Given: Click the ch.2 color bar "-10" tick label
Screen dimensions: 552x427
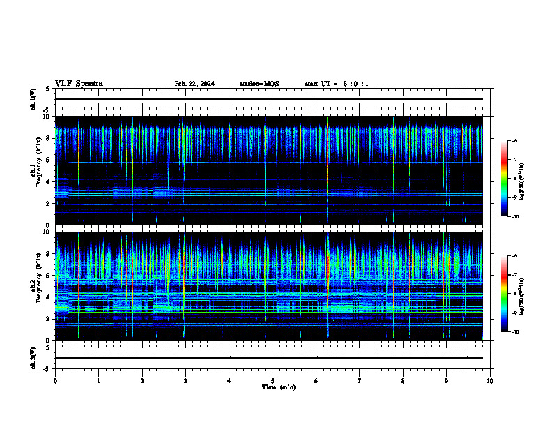Looking at the screenshot, I should click(x=515, y=332).
